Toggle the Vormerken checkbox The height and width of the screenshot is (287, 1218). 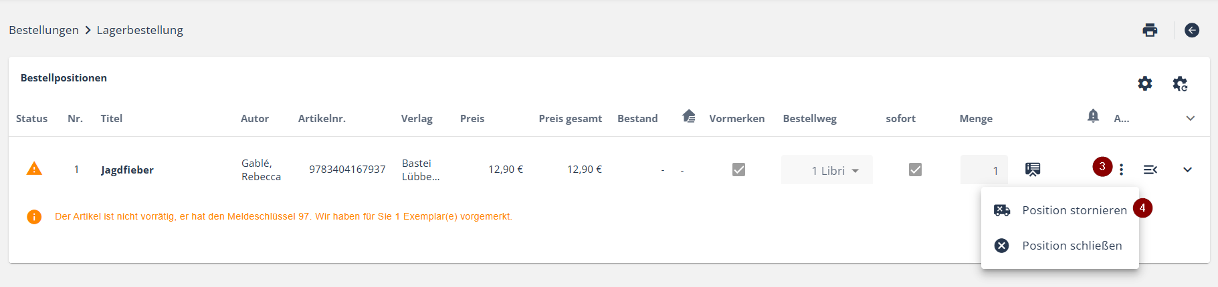click(x=738, y=170)
